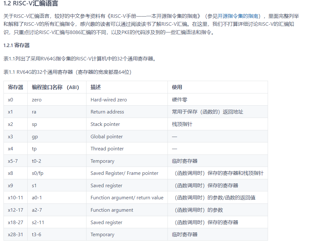Screen dimensions: 309x247
Task: Click the x10-11 register cell
Action: tap(16, 197)
